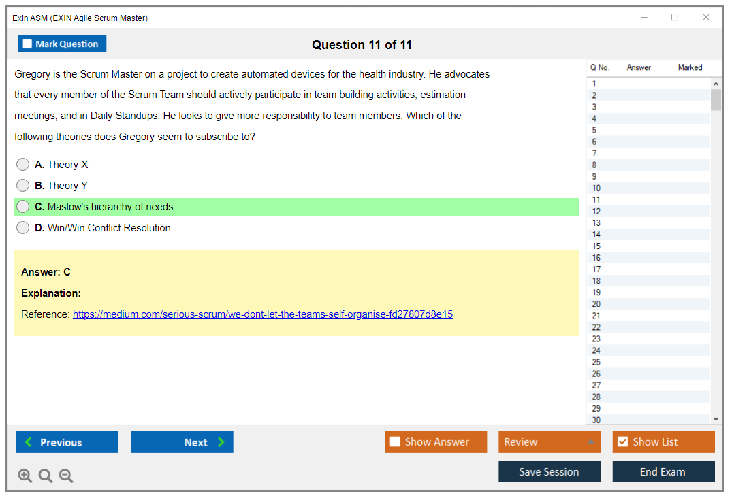The height and width of the screenshot is (500, 732).
Task: Select answer A. Theory X
Action: (x=23, y=165)
